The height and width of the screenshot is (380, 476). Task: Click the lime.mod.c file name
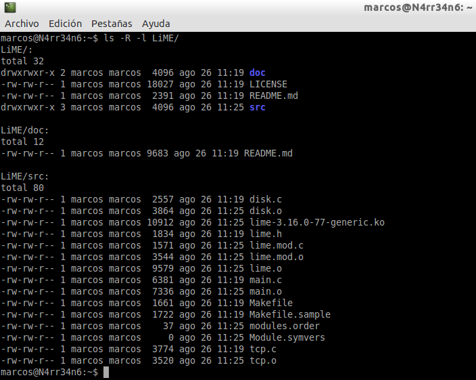[276, 245]
